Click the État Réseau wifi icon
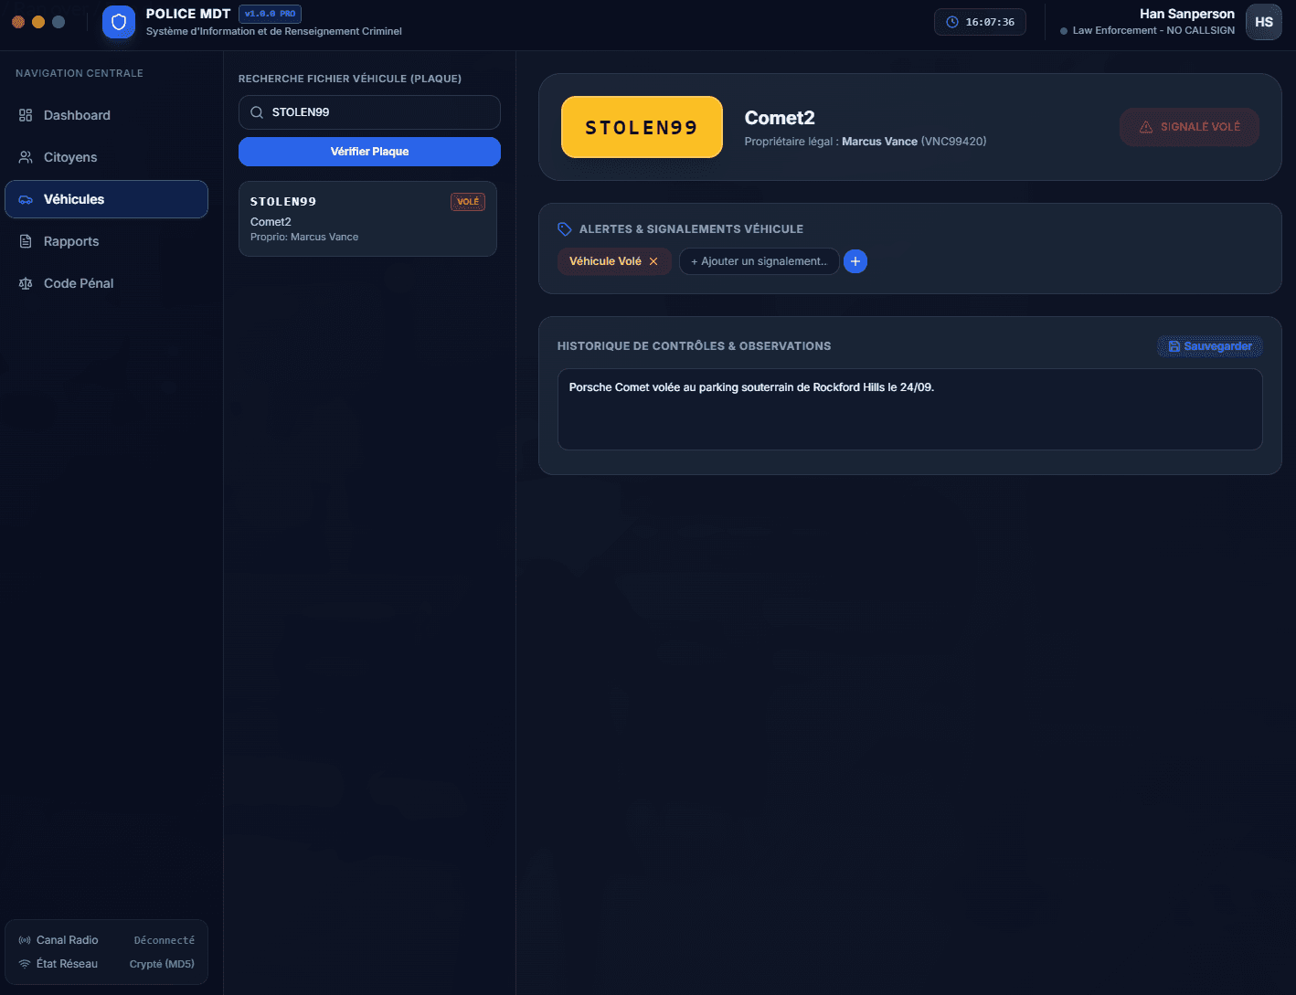 pyautogui.click(x=25, y=964)
